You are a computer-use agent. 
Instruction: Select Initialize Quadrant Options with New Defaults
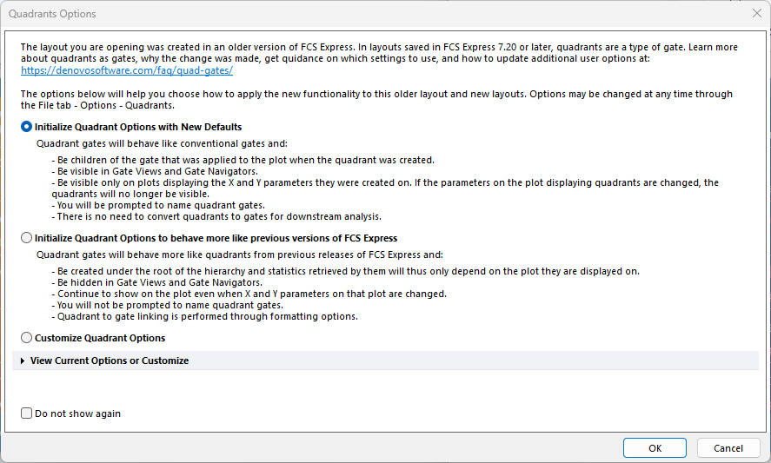[x=27, y=127]
